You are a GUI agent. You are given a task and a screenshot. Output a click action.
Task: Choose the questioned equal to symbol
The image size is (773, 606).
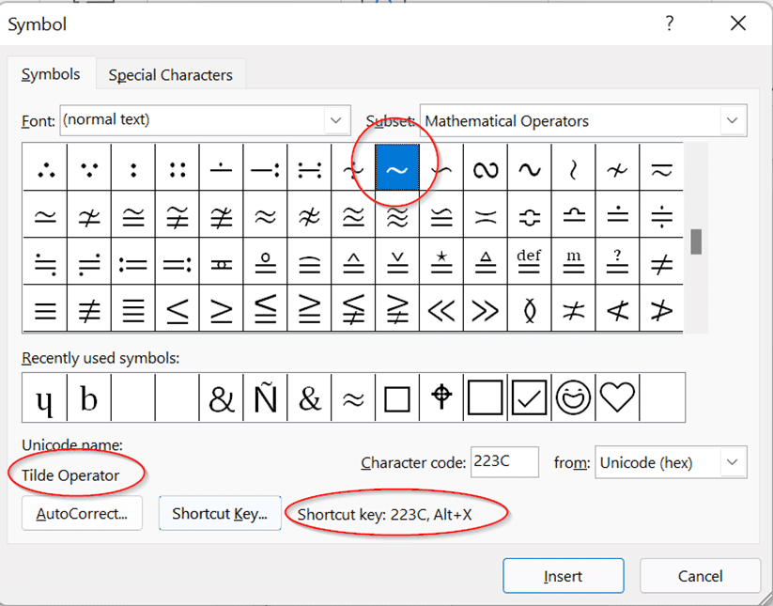(x=617, y=261)
